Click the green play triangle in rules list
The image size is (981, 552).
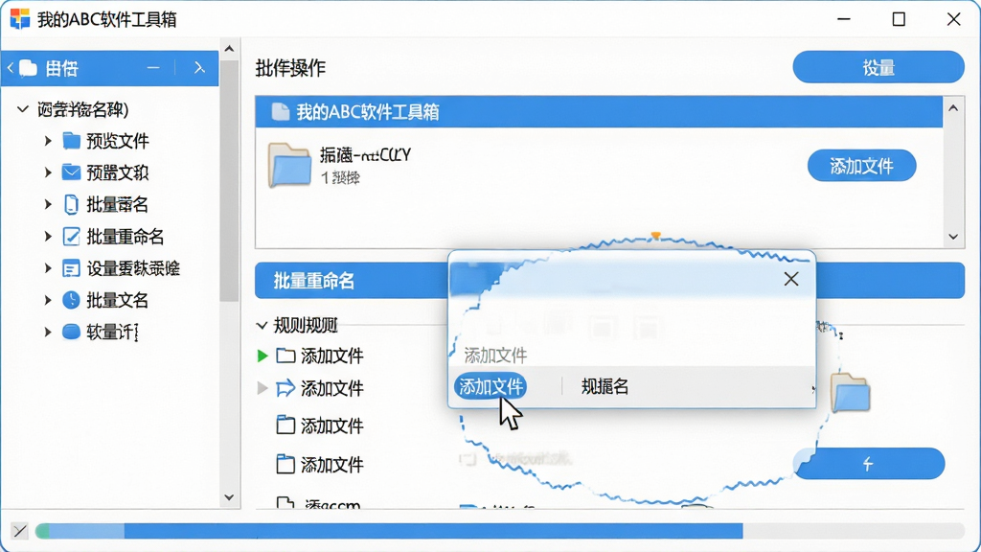pyautogui.click(x=262, y=356)
